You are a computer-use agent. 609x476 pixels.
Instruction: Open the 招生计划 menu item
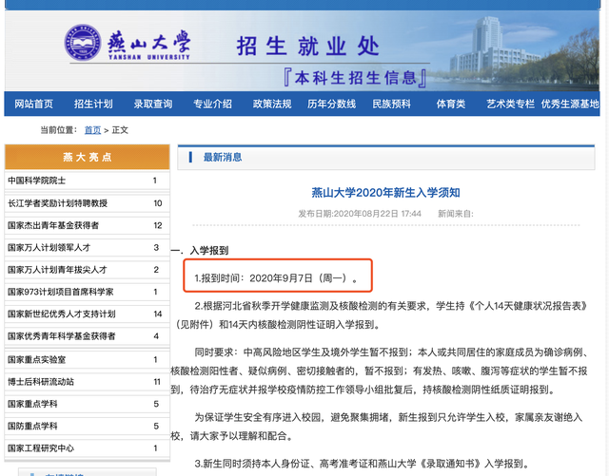(x=93, y=104)
